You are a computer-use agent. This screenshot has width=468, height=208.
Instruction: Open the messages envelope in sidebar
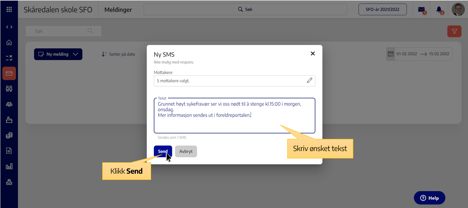pyautogui.click(x=9, y=73)
